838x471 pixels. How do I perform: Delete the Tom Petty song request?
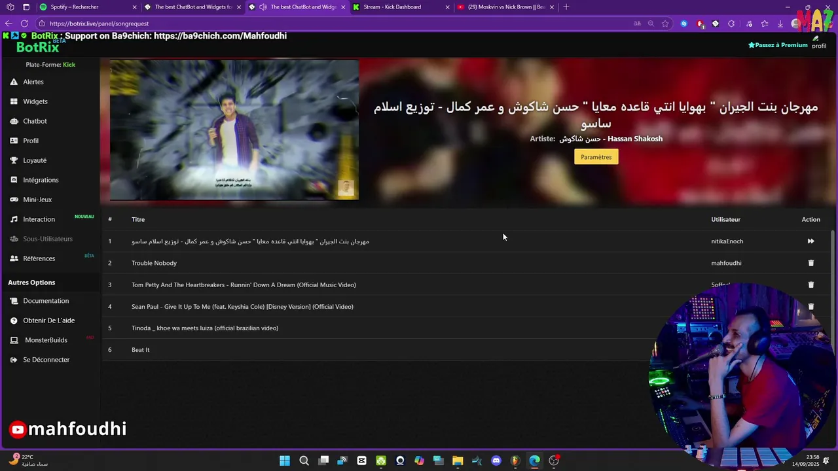point(811,285)
